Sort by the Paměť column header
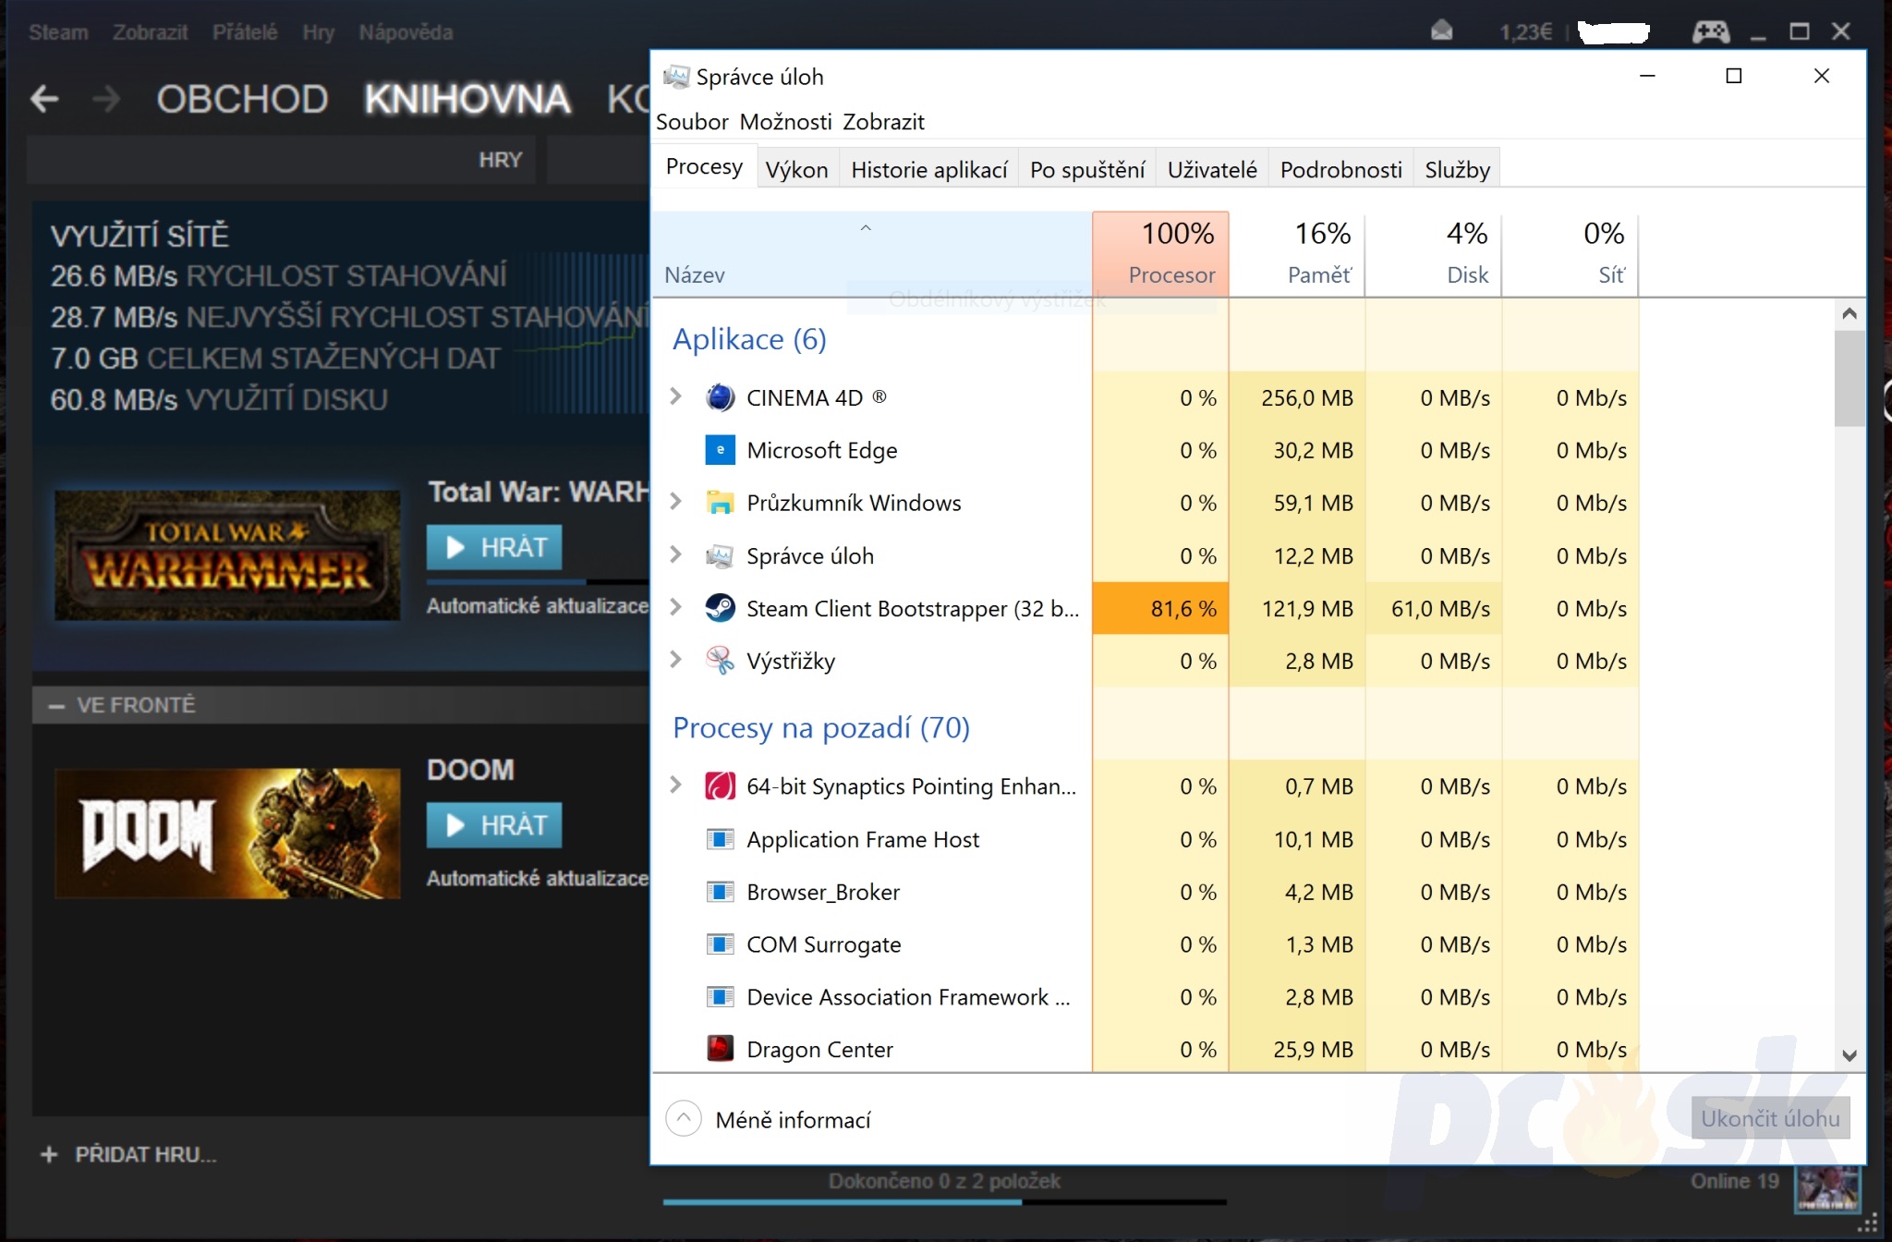 pos(1297,254)
